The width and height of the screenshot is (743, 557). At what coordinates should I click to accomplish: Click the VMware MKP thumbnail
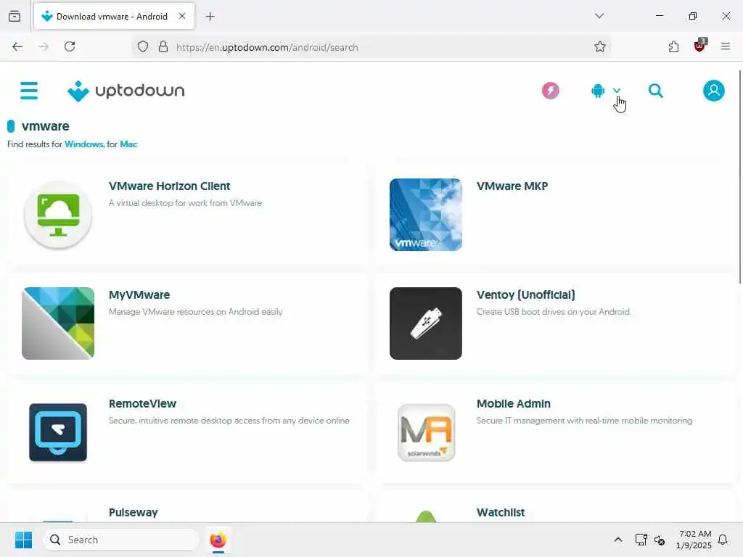[x=425, y=215]
